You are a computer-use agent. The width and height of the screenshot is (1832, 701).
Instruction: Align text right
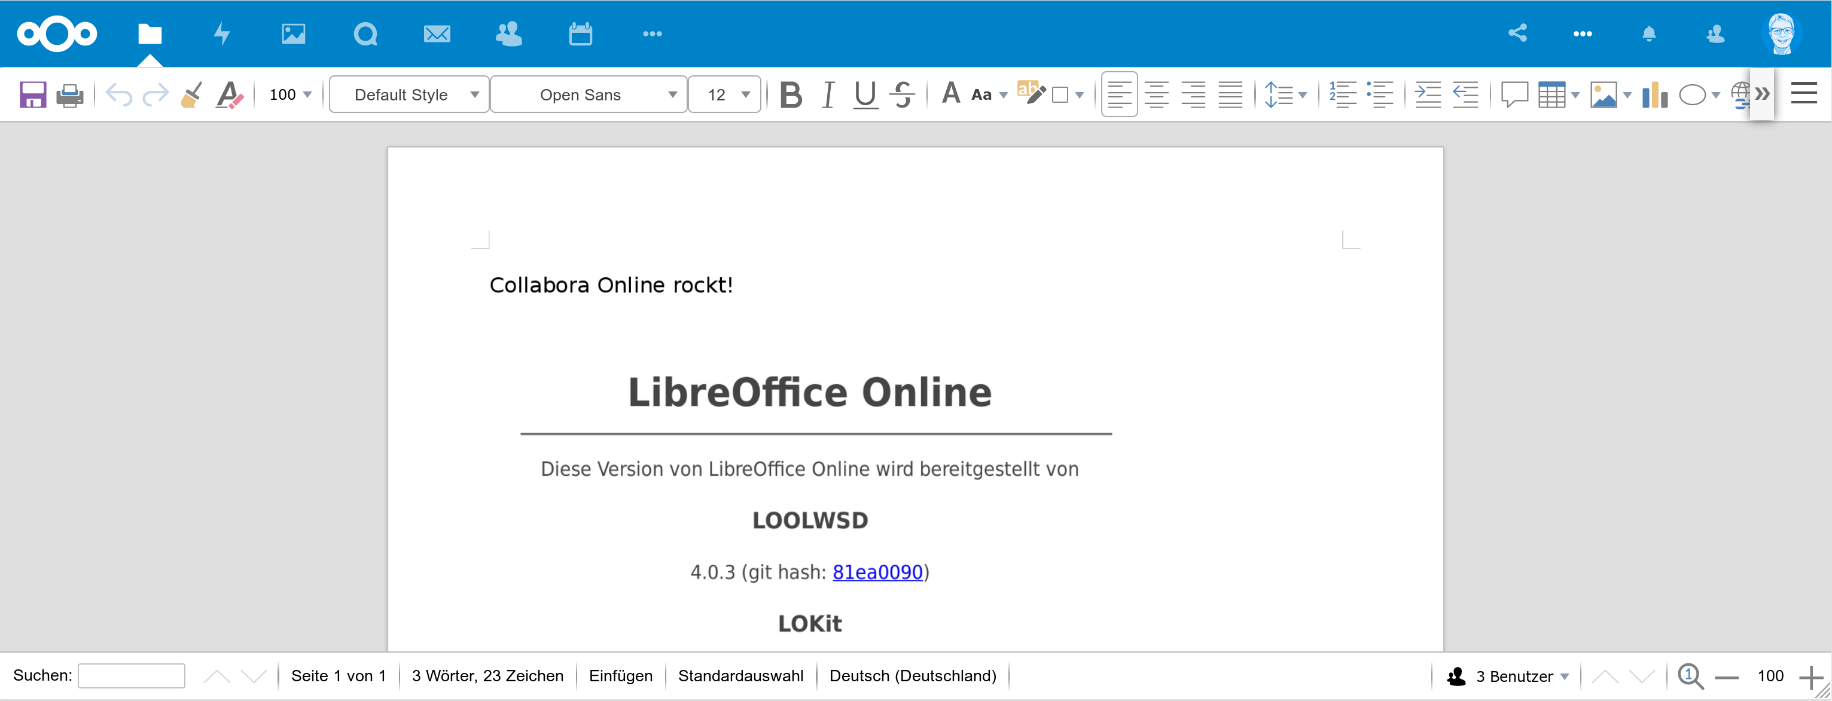click(1193, 94)
